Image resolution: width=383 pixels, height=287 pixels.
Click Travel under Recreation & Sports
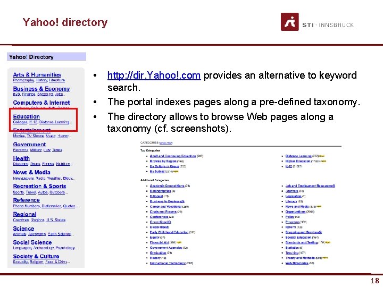click(x=31, y=192)
